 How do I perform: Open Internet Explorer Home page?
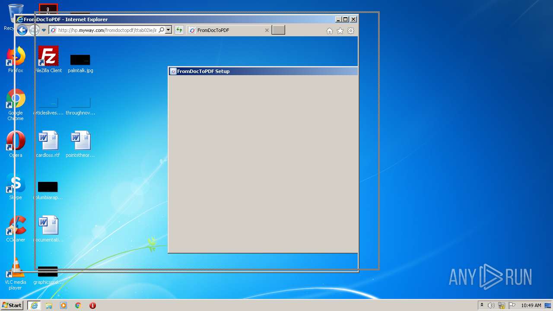coord(330,31)
